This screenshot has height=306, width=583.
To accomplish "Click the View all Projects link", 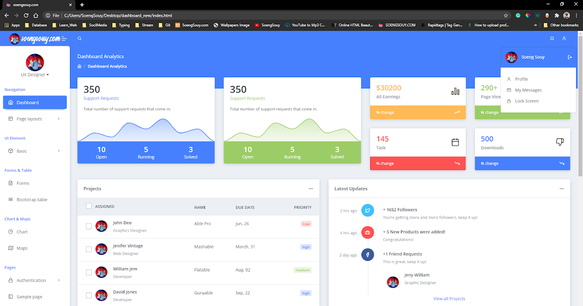I will pyautogui.click(x=449, y=298).
